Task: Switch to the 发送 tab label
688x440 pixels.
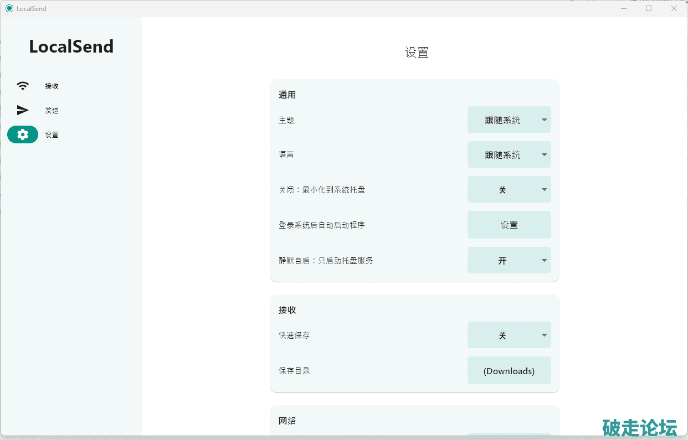Action: (52, 111)
